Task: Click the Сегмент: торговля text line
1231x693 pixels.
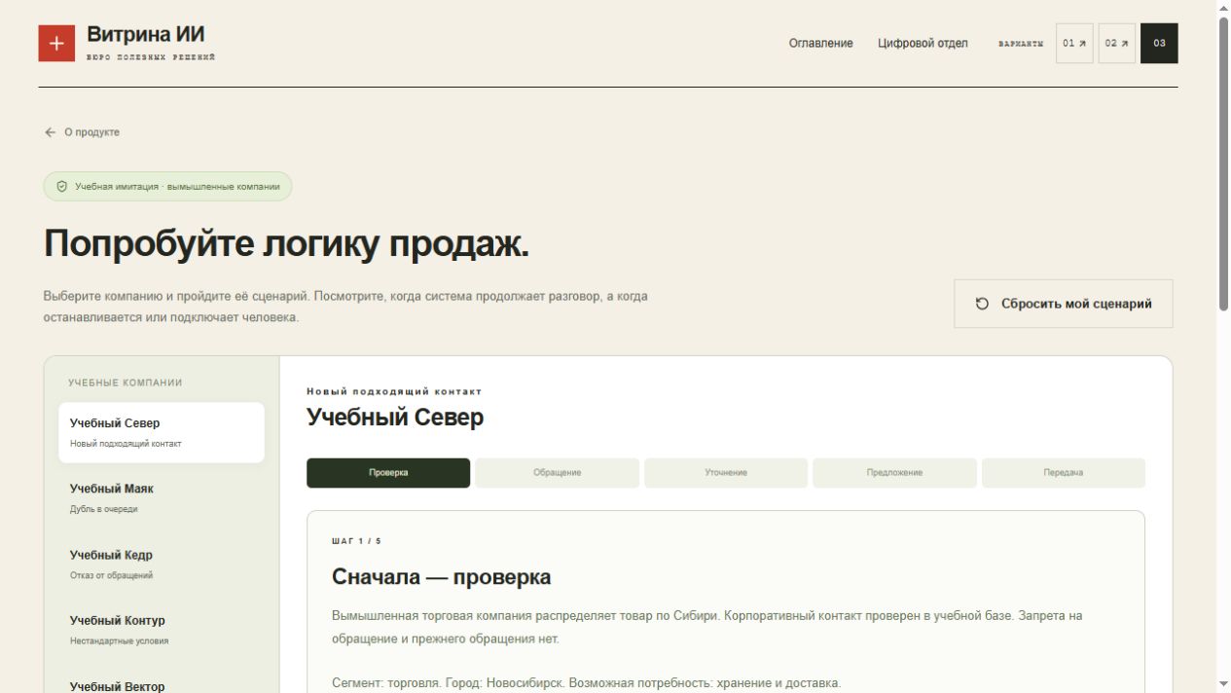Action: click(586, 683)
